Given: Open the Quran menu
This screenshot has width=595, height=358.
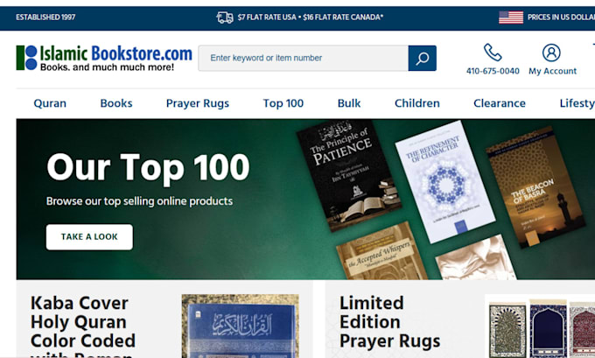Looking at the screenshot, I should (50, 103).
